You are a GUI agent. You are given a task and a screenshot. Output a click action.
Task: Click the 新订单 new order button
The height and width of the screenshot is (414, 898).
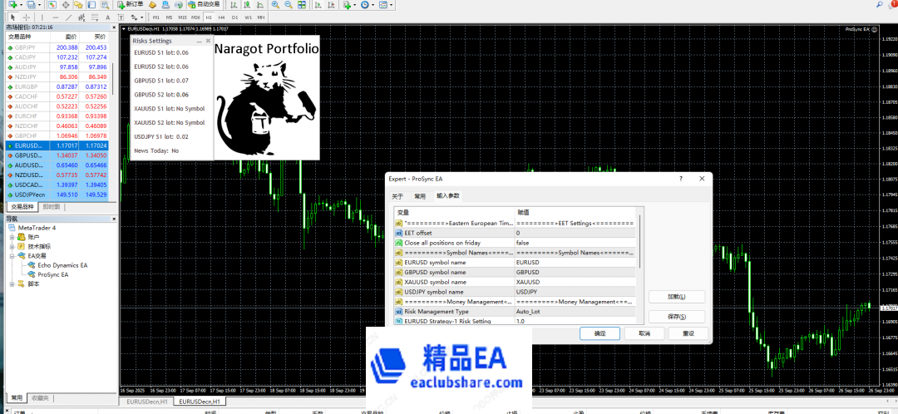click(130, 5)
